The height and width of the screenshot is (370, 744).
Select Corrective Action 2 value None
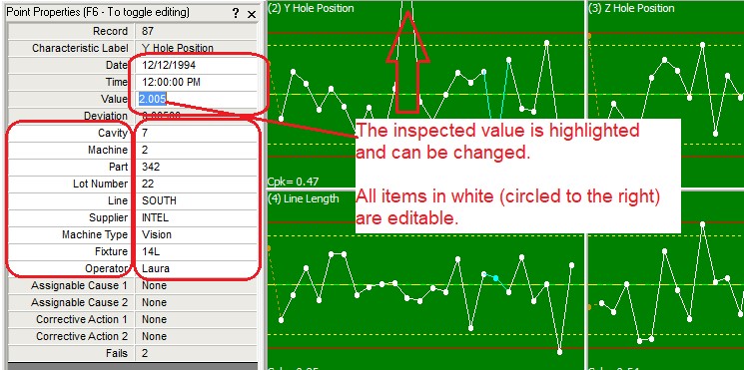(197, 336)
